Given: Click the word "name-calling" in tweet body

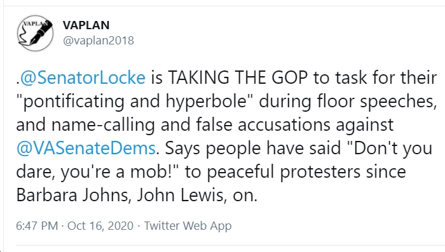Looking at the screenshot, I should 103,124.
